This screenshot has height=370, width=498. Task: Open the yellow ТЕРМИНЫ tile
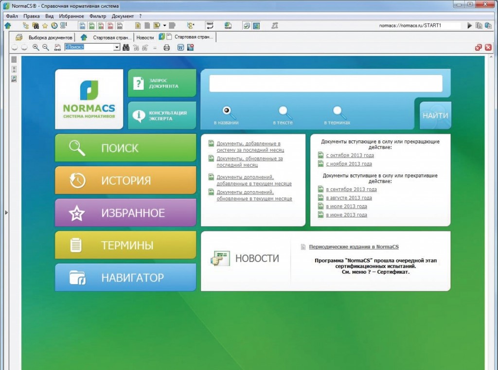125,245
